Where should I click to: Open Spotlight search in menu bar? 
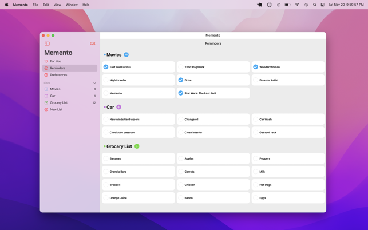coord(314,5)
